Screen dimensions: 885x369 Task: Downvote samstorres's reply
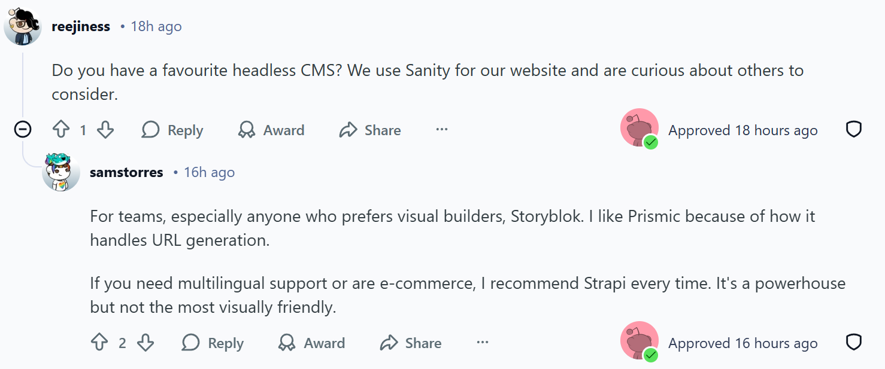pyautogui.click(x=146, y=343)
